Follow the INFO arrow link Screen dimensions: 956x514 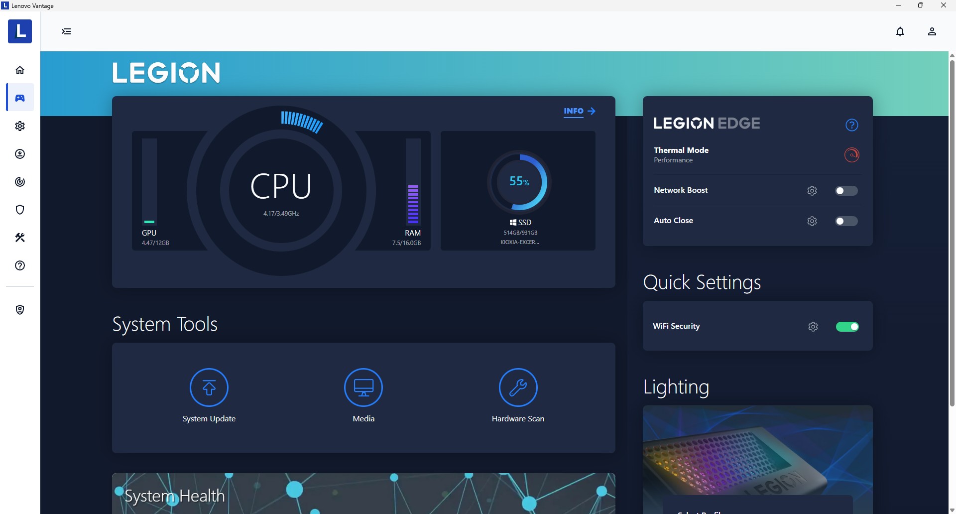tap(580, 111)
